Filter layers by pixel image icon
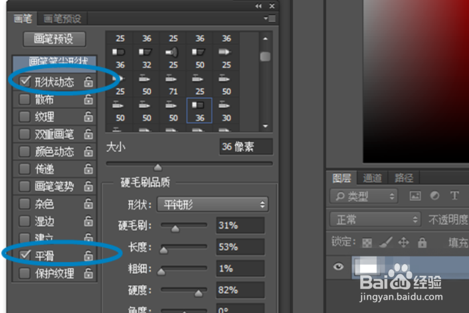Image resolution: width=469 pixels, height=313 pixels. point(415,196)
